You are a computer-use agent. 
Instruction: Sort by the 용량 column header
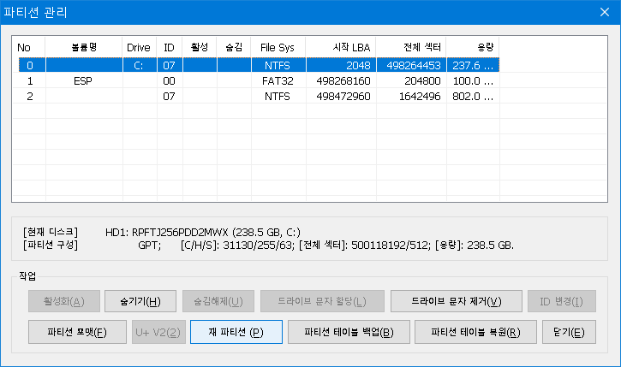pos(473,47)
